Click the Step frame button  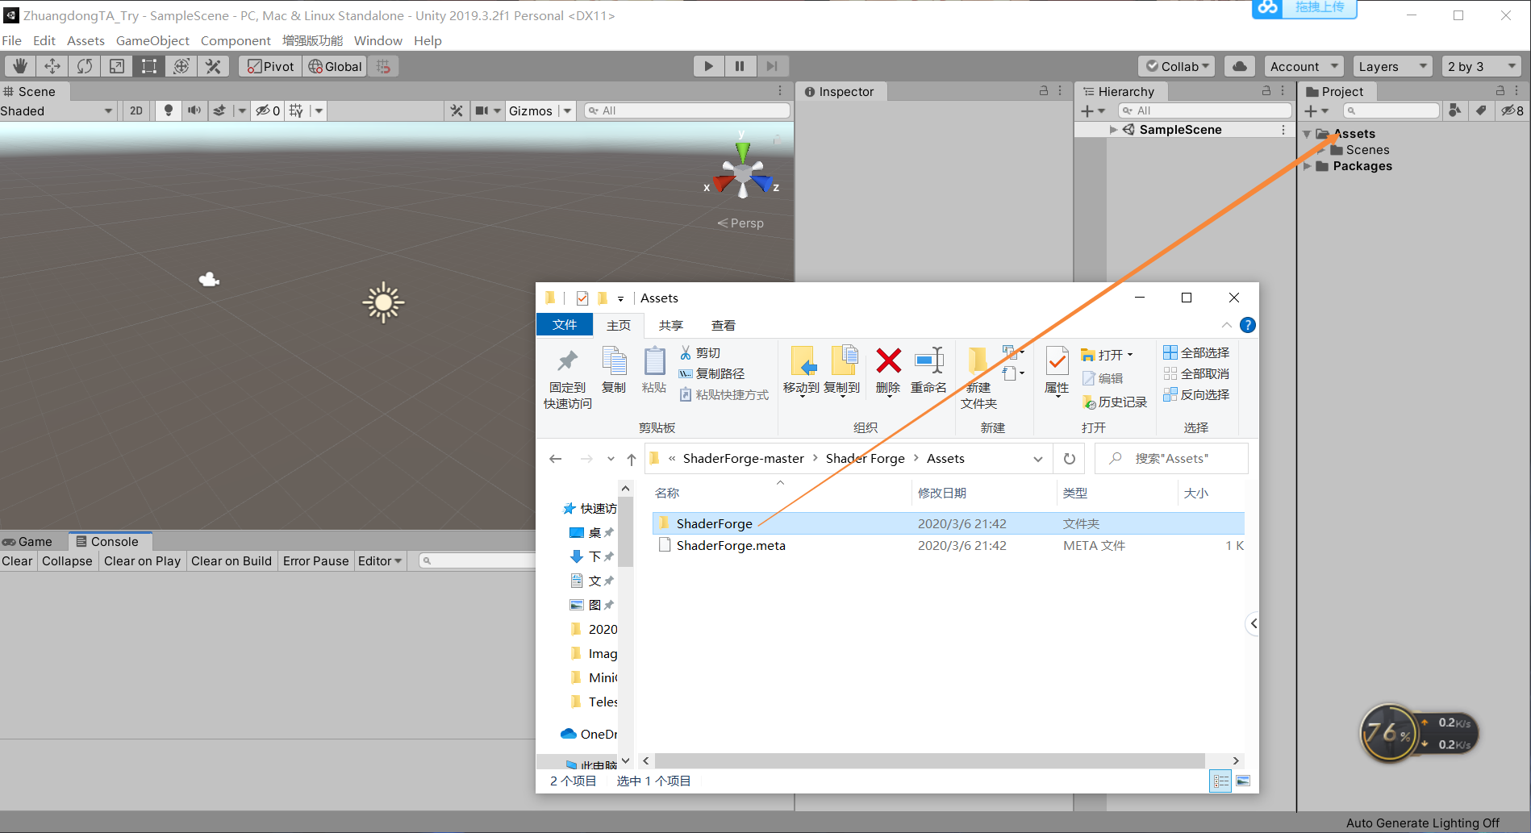(x=772, y=66)
